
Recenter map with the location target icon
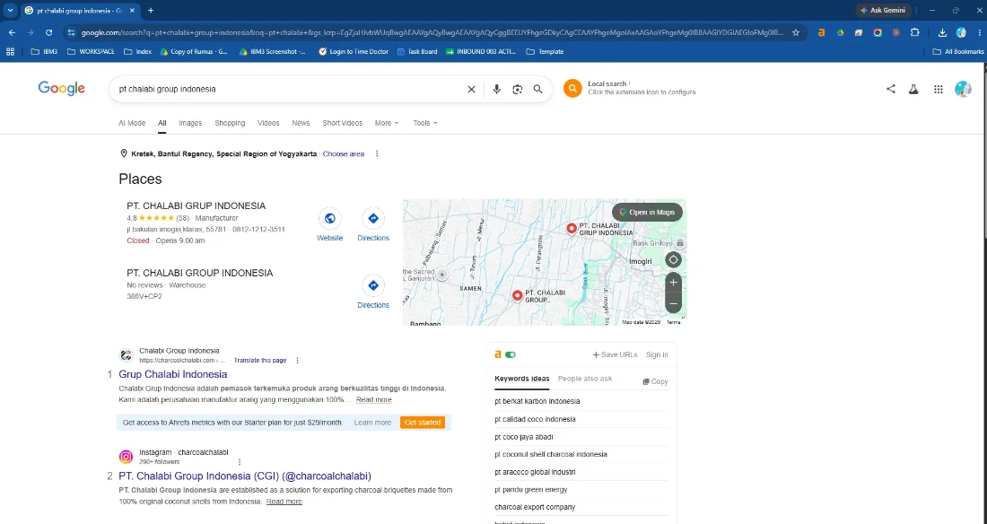point(674,259)
